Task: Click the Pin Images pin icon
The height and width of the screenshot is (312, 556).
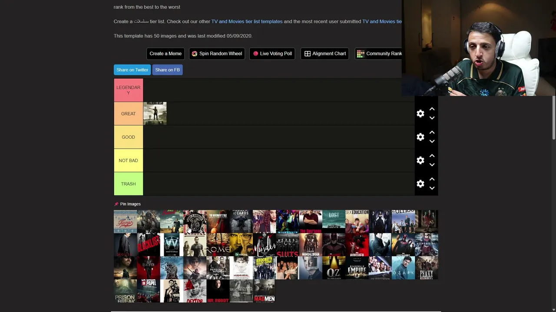Action: [116, 204]
